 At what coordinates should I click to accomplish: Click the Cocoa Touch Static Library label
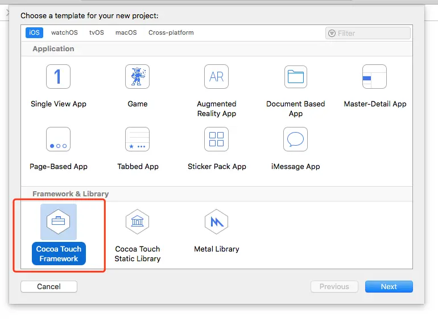click(x=138, y=254)
